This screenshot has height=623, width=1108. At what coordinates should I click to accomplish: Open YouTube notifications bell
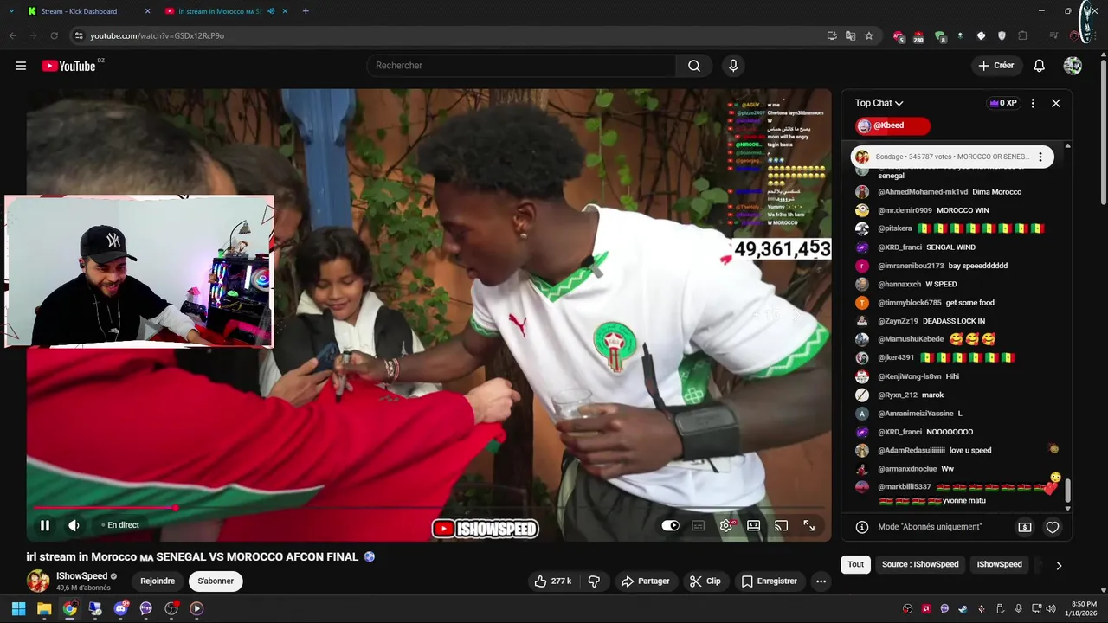click(1040, 66)
